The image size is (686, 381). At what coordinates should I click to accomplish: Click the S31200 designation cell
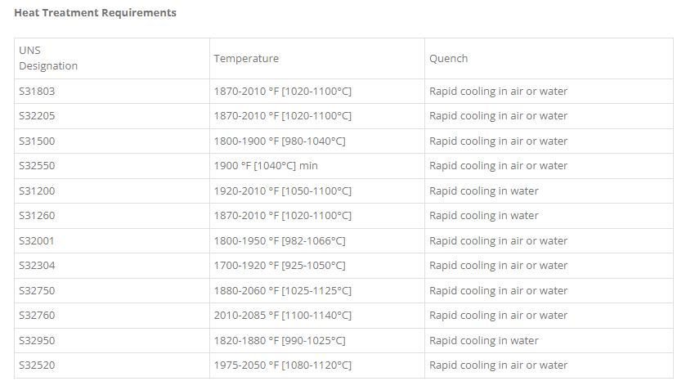(x=37, y=191)
